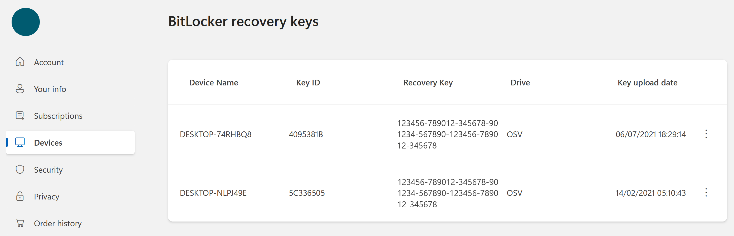The height and width of the screenshot is (236, 734).
Task: Select Privacy in the sidebar navigation
Action: 46,196
